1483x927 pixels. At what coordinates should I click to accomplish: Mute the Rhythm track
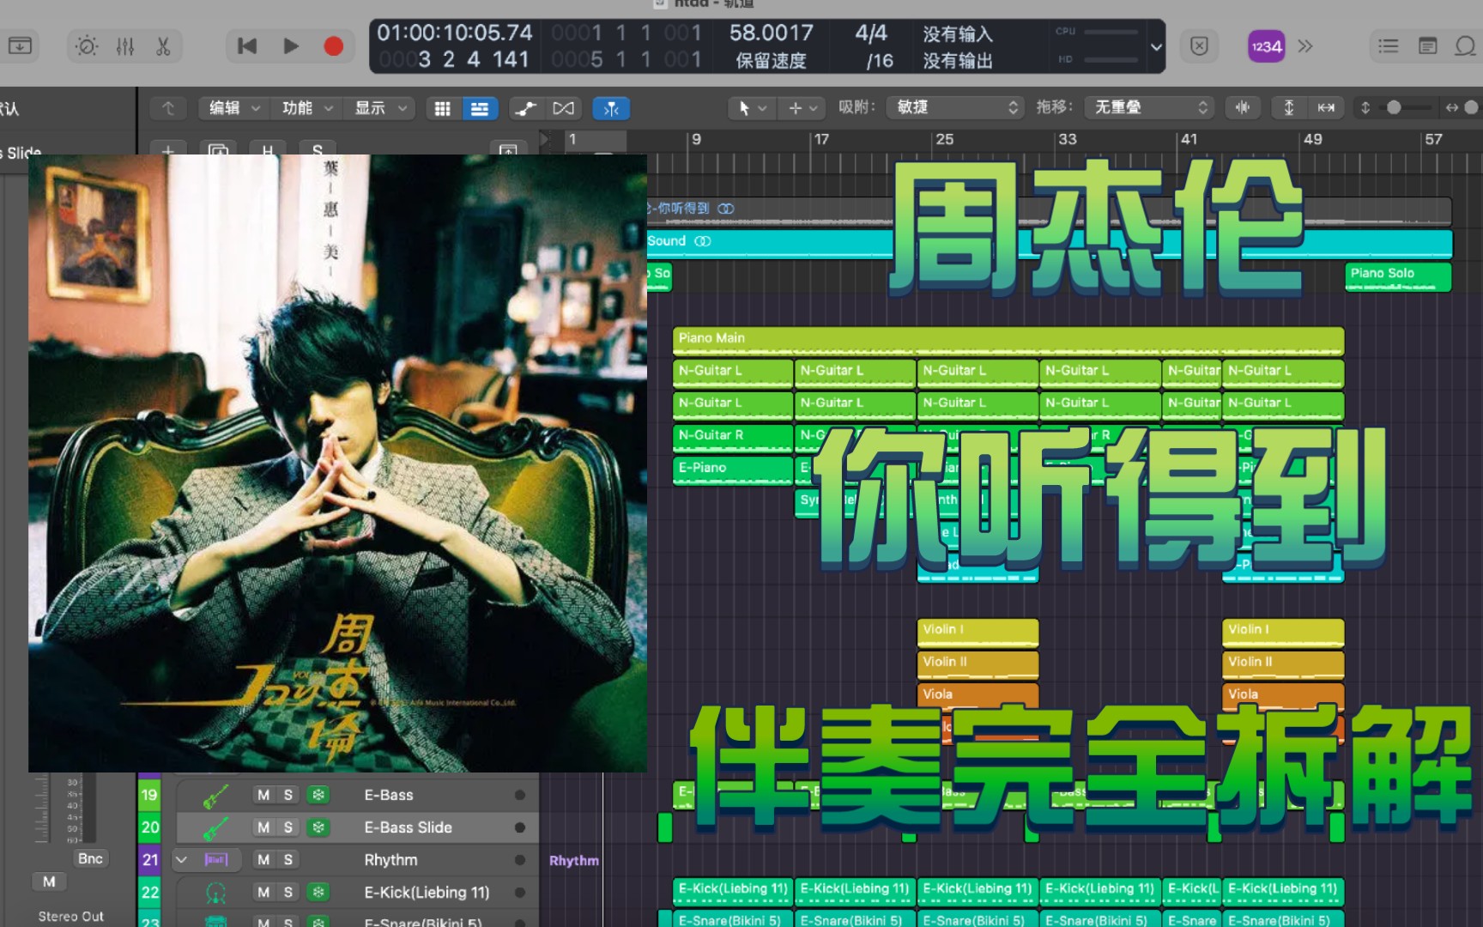click(x=263, y=859)
